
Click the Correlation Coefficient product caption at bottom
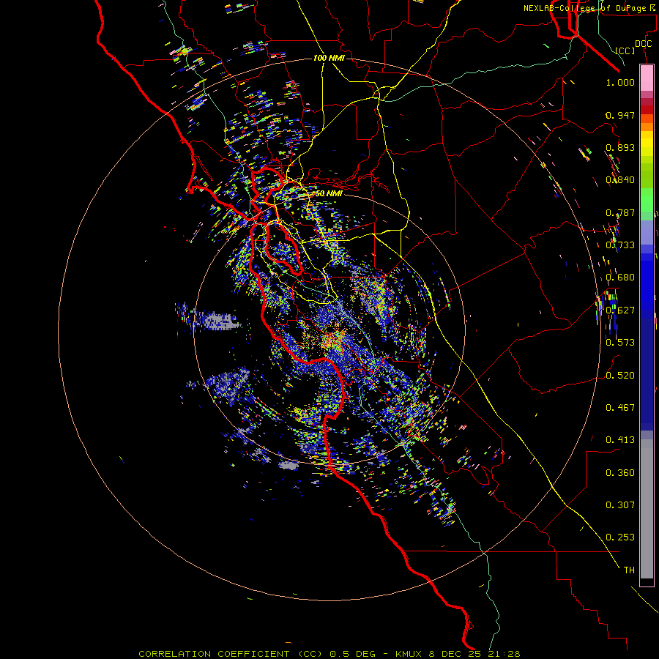(329, 654)
